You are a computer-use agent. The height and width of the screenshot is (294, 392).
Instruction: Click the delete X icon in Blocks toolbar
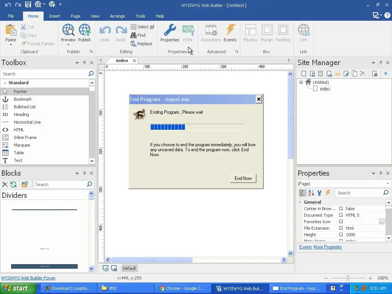click(x=5, y=185)
